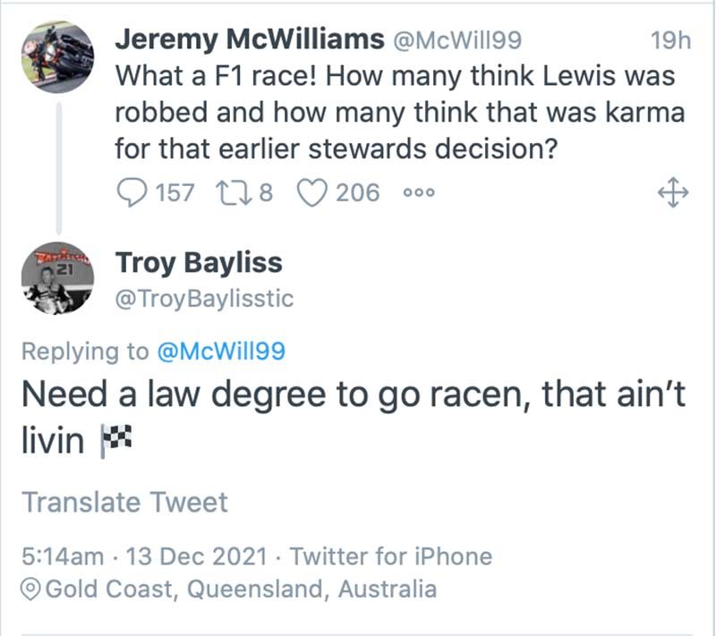Open the 19h timestamp link
This screenshot has height=636, width=716.
click(668, 41)
